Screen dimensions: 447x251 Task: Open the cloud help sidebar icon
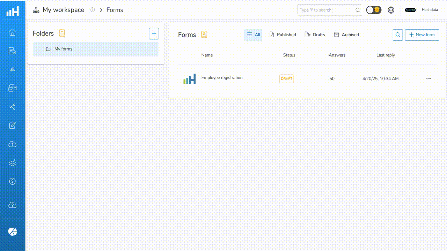coord(13,205)
